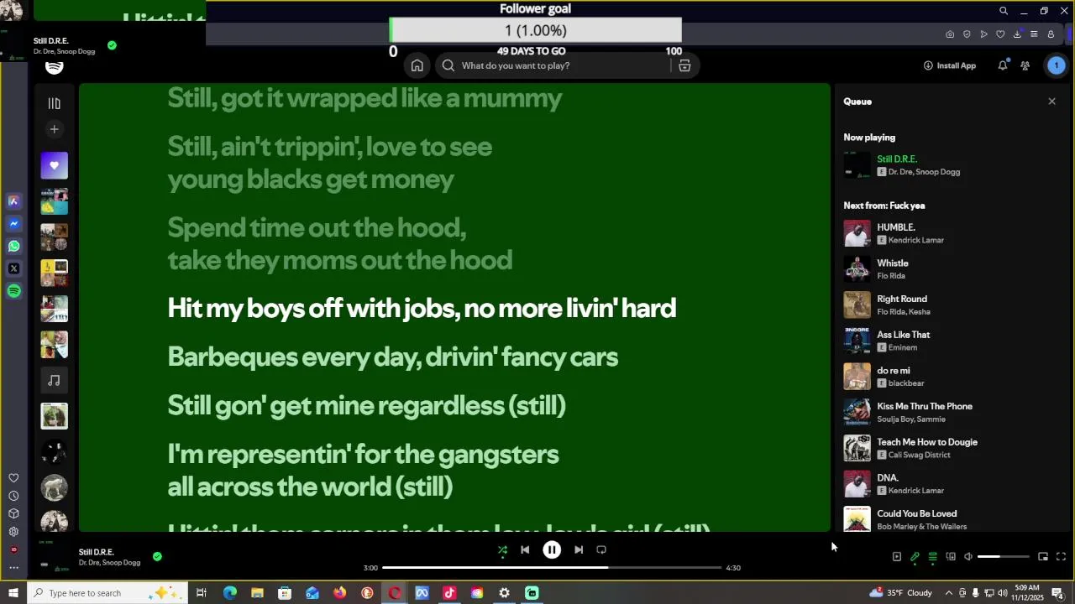
Task: Open Firefox from the taskbar
Action: [x=339, y=593]
